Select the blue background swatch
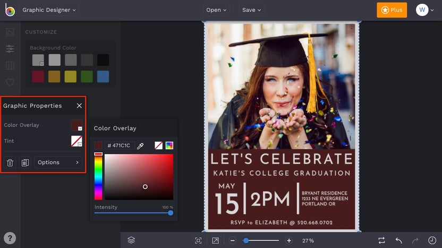 coord(103,76)
